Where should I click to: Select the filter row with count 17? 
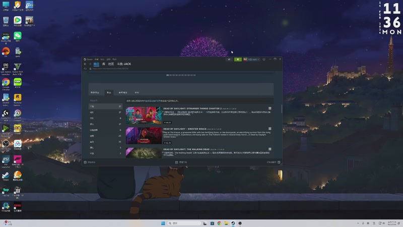click(106, 124)
